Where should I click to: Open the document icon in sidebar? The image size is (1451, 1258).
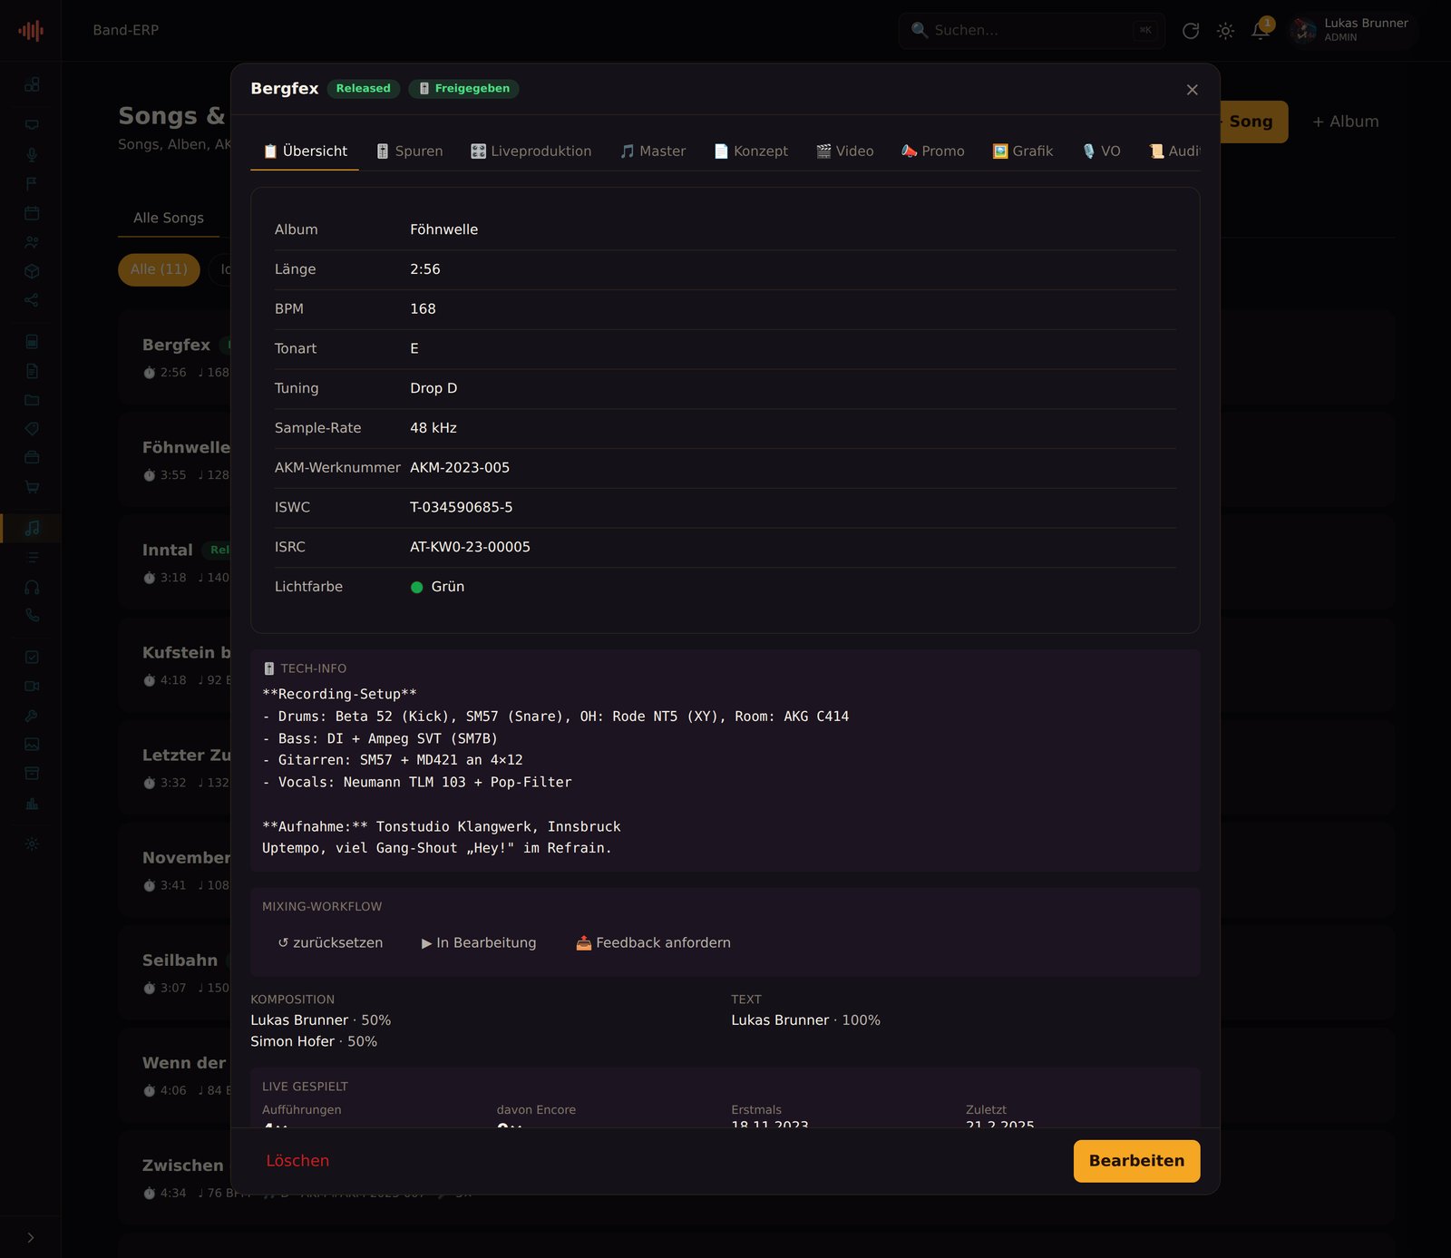tap(32, 371)
